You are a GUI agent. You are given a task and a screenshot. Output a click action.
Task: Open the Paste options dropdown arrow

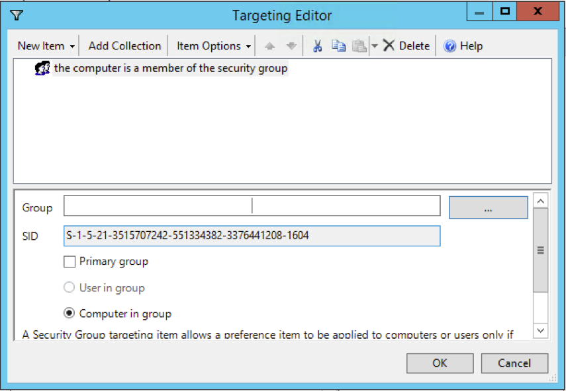click(374, 46)
